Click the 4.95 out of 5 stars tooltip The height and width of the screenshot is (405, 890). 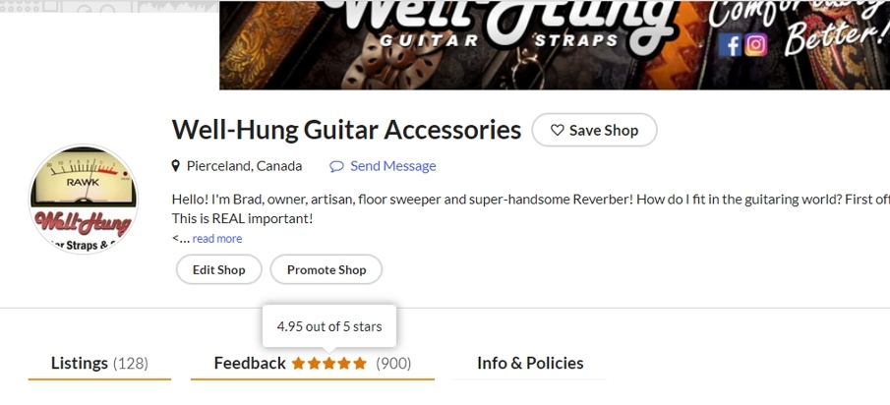pos(329,325)
